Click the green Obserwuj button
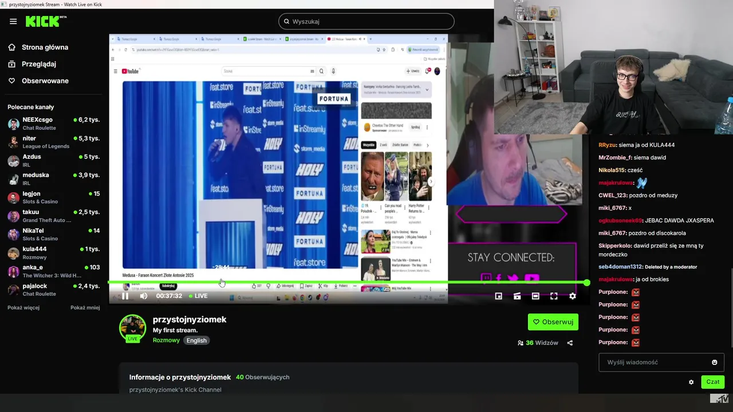733x412 pixels. [x=553, y=322]
